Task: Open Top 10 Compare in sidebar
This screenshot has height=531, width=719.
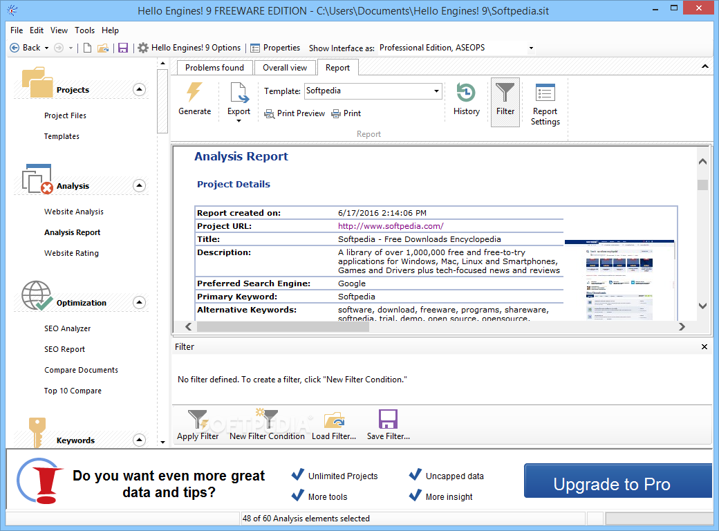Action: point(73,391)
